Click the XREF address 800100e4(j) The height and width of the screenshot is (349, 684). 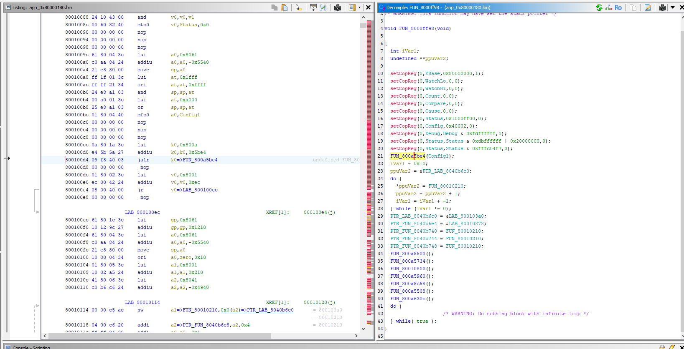tap(319, 212)
